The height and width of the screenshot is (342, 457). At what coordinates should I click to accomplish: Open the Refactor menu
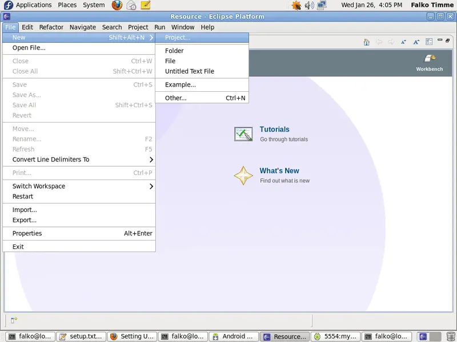pyautogui.click(x=51, y=27)
